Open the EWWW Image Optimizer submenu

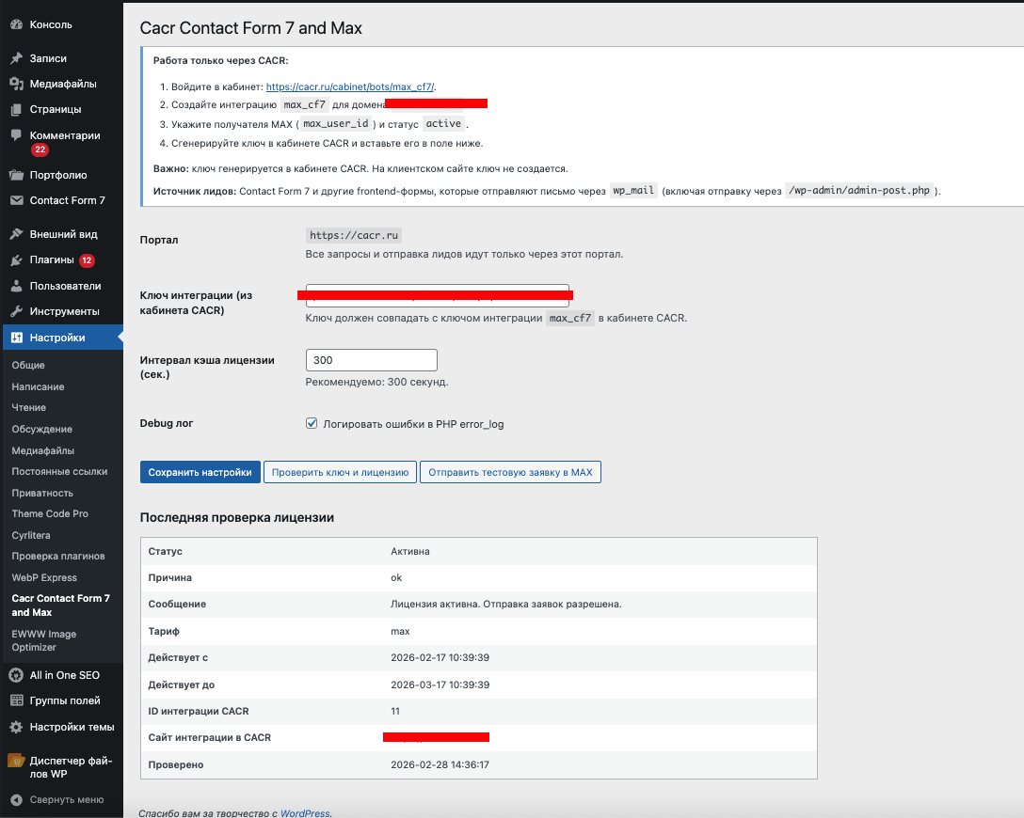pos(43,640)
